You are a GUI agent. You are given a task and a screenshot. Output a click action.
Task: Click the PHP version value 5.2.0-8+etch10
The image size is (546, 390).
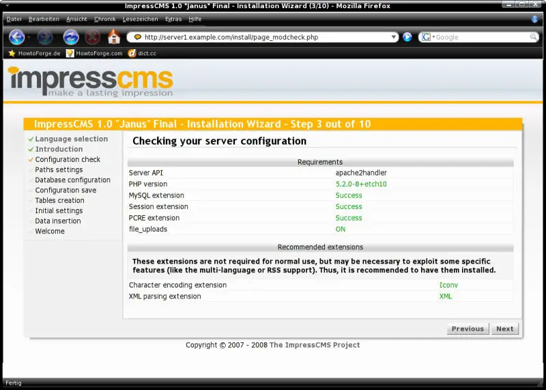point(361,184)
